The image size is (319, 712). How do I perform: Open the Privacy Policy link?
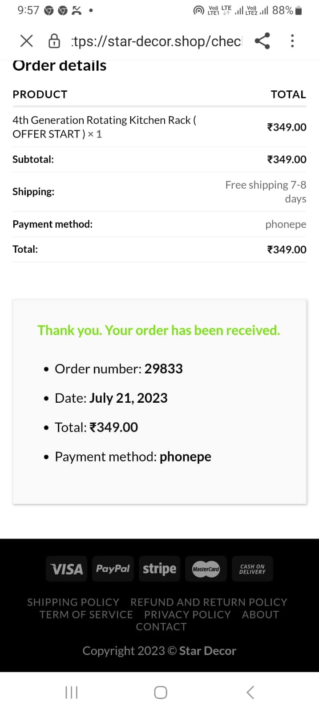click(187, 615)
